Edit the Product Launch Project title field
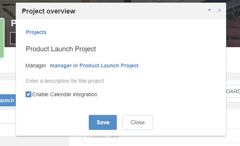 (61, 49)
